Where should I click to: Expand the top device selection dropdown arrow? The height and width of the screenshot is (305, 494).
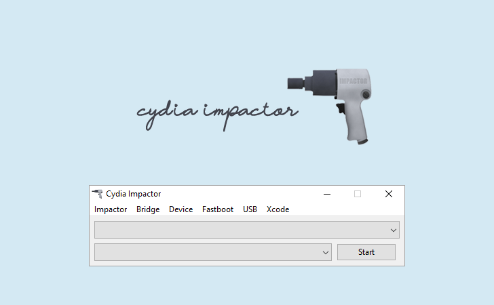tap(394, 230)
